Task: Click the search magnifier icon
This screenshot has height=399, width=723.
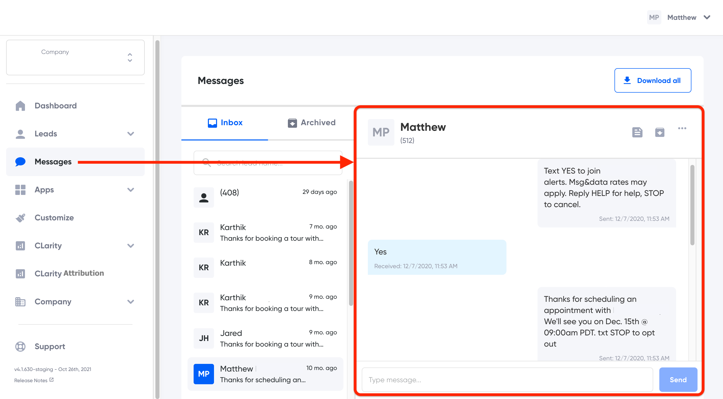Action: [x=207, y=163]
